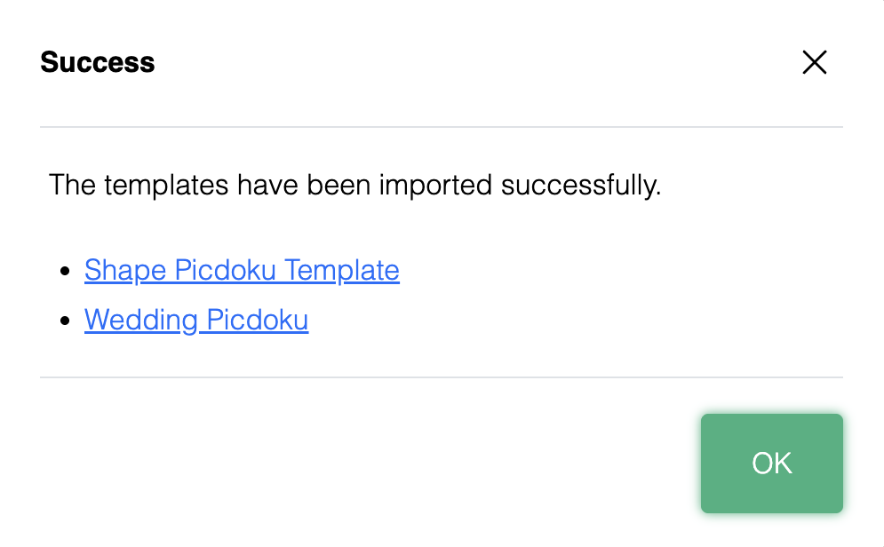Confirm with the green OK button
Screen dimensions: 884x547
pos(772,463)
